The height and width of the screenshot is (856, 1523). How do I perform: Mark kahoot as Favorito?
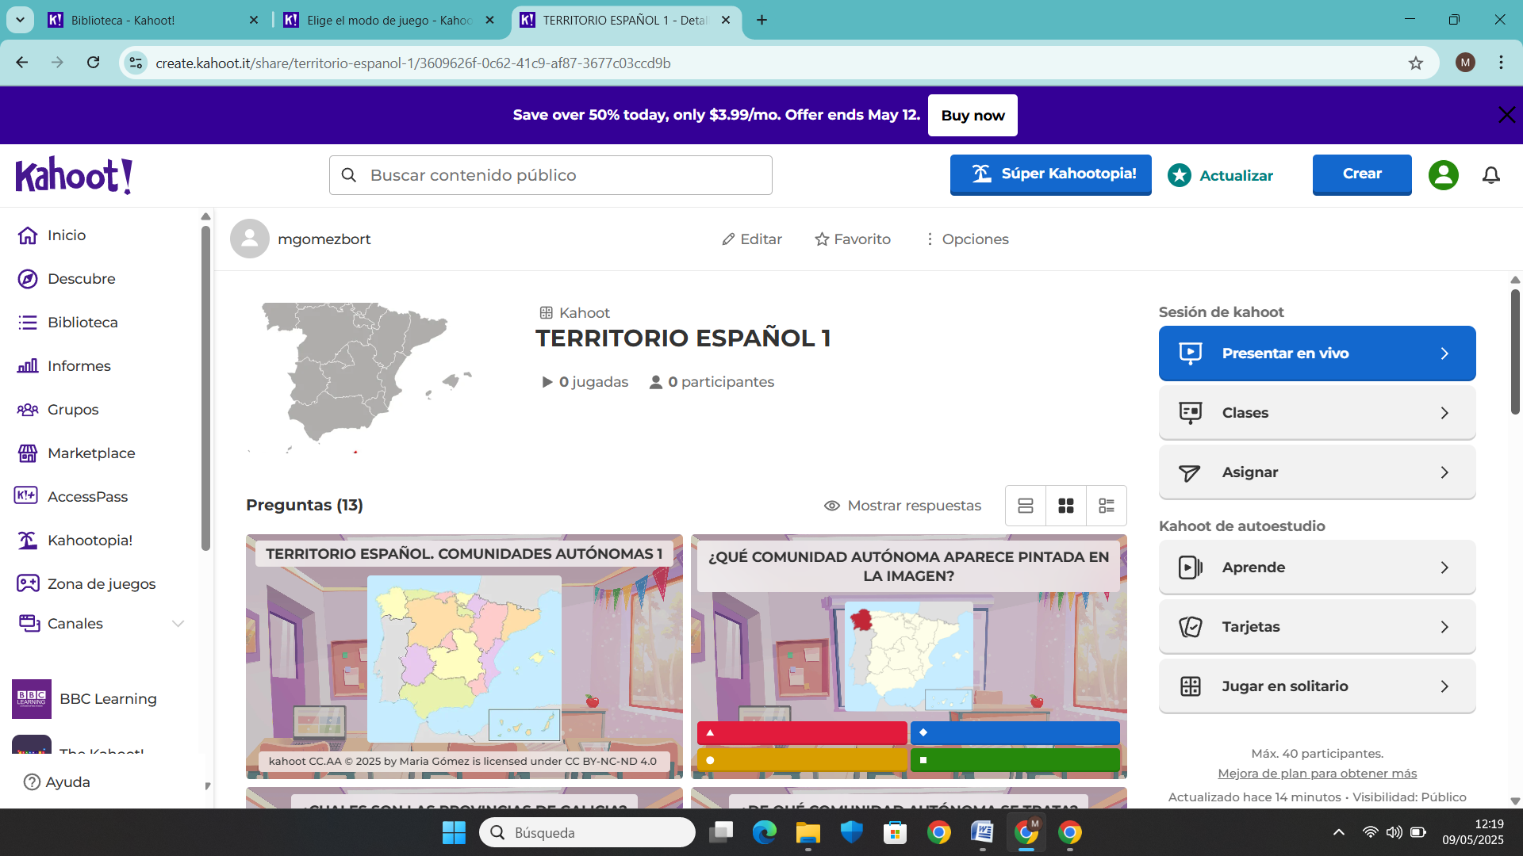coord(853,239)
